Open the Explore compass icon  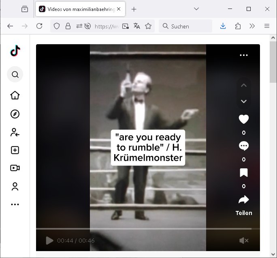pyautogui.click(x=15, y=114)
